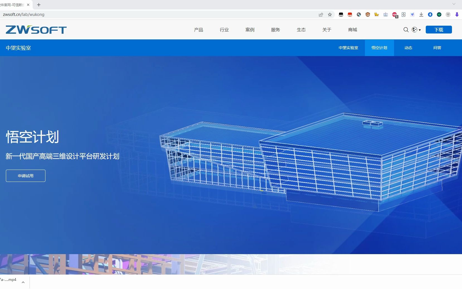Open the site search magnifier icon
The height and width of the screenshot is (289, 462).
point(406,30)
